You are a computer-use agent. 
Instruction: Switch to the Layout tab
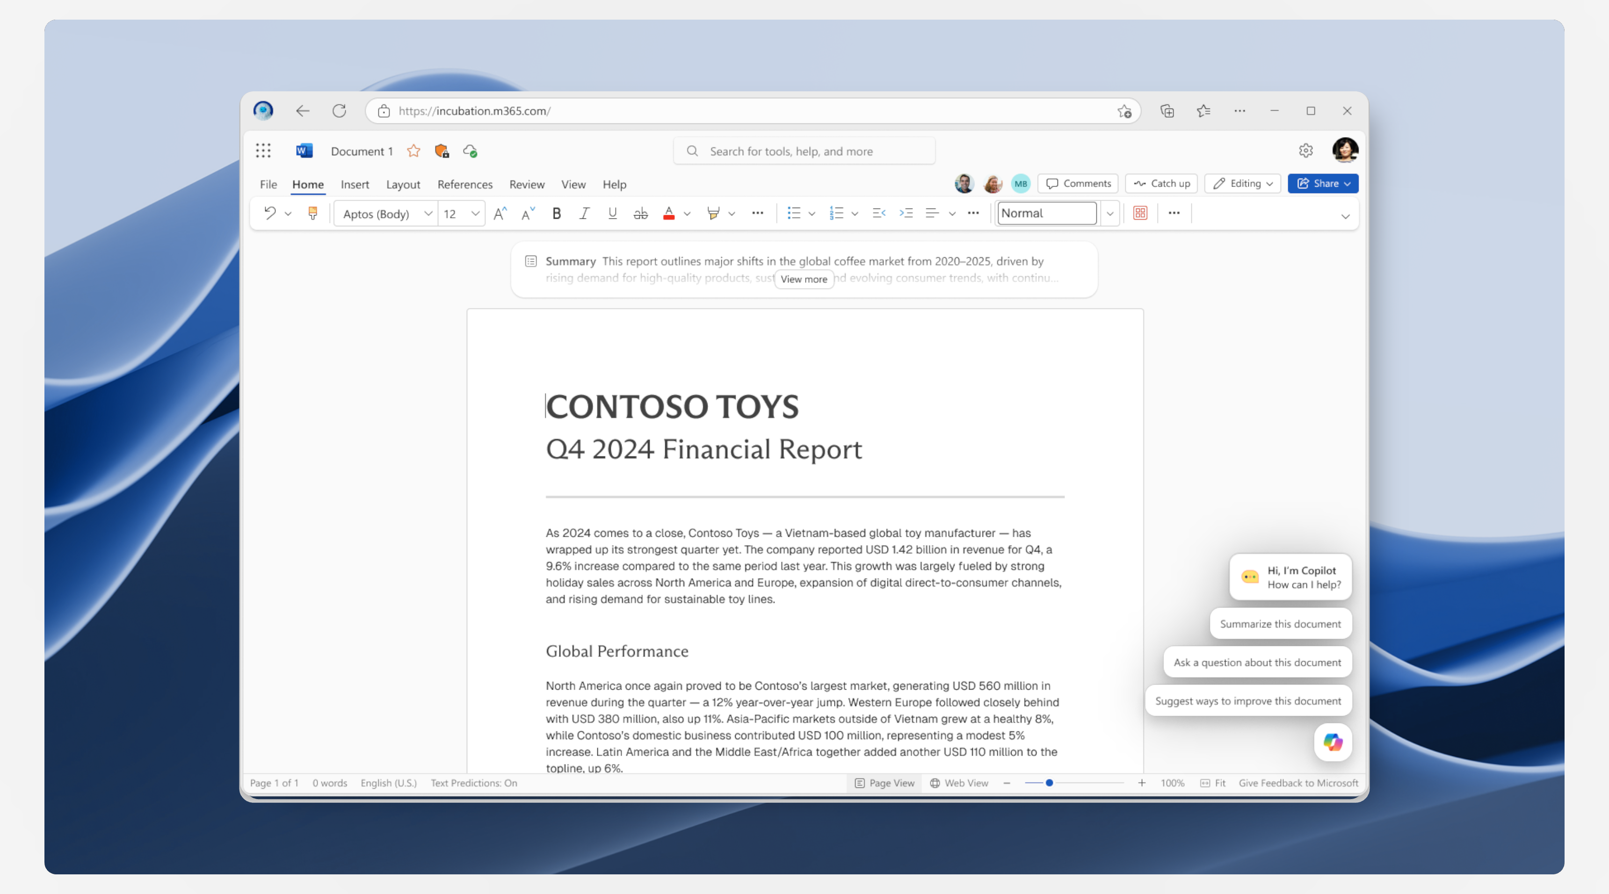coord(403,184)
